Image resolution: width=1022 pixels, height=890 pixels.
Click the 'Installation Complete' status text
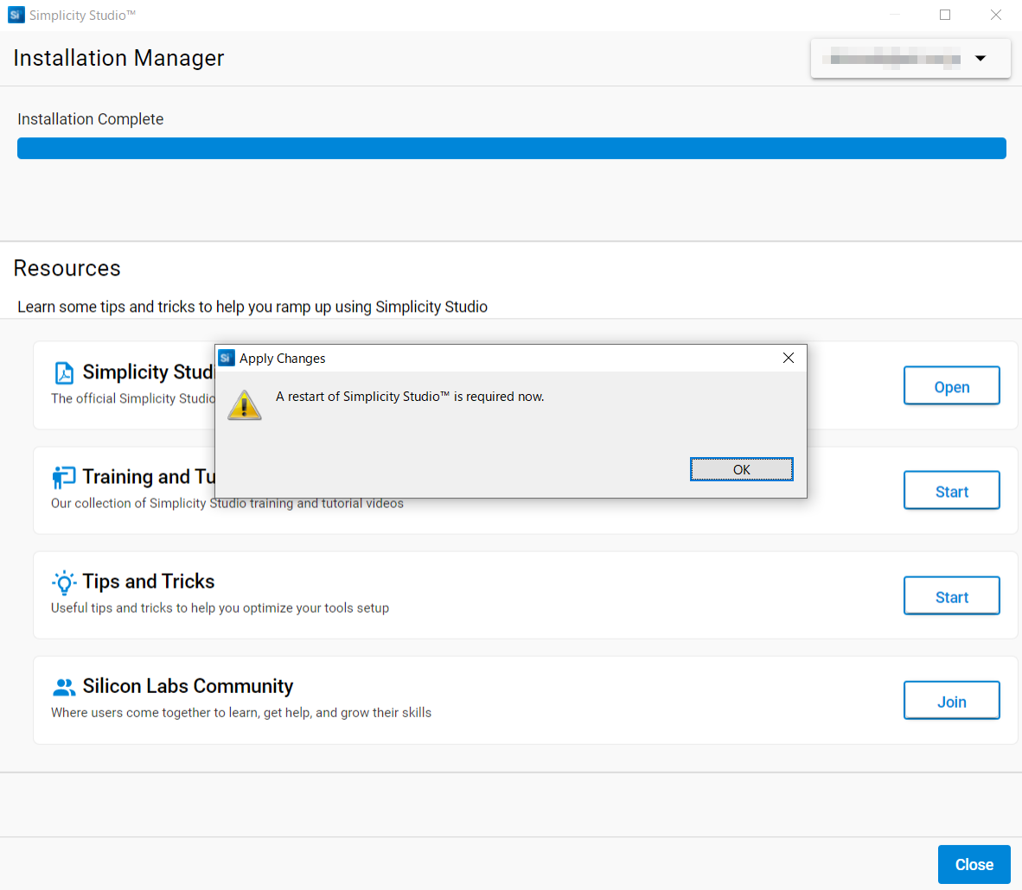[x=91, y=119]
